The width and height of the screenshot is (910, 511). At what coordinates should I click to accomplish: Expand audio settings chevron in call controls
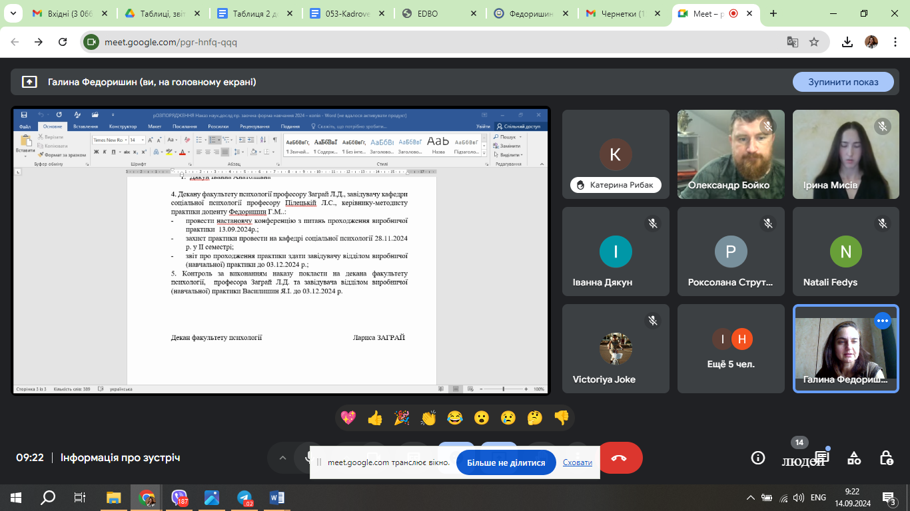click(x=282, y=458)
